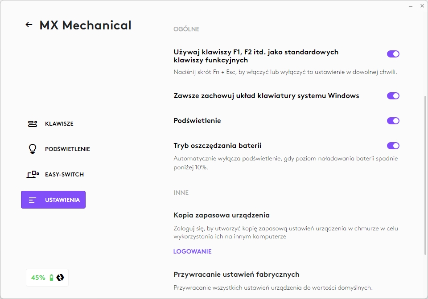Click the MX Mechanical device title
428x299 pixels.
85,25
